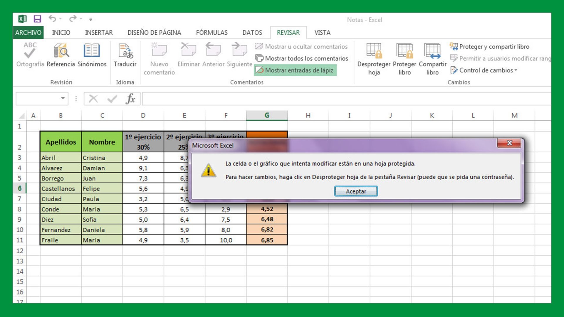Viewport: 564px width, 317px height.
Task: Open the ARCHIVO tab
Action: tap(28, 33)
